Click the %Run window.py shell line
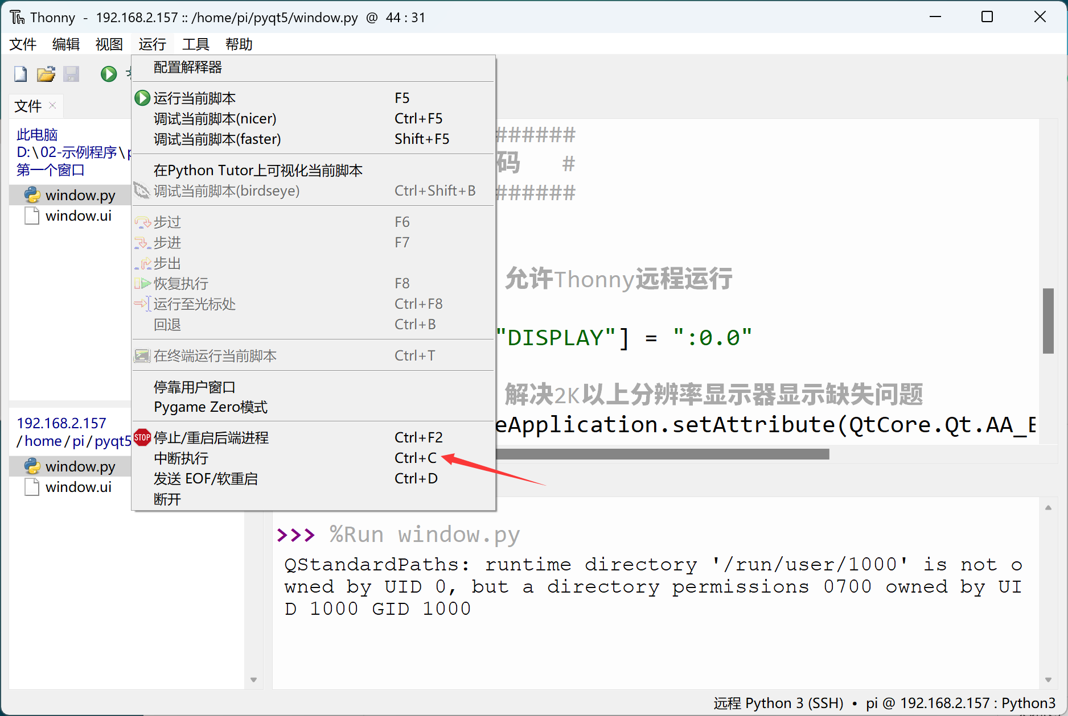 (425, 535)
